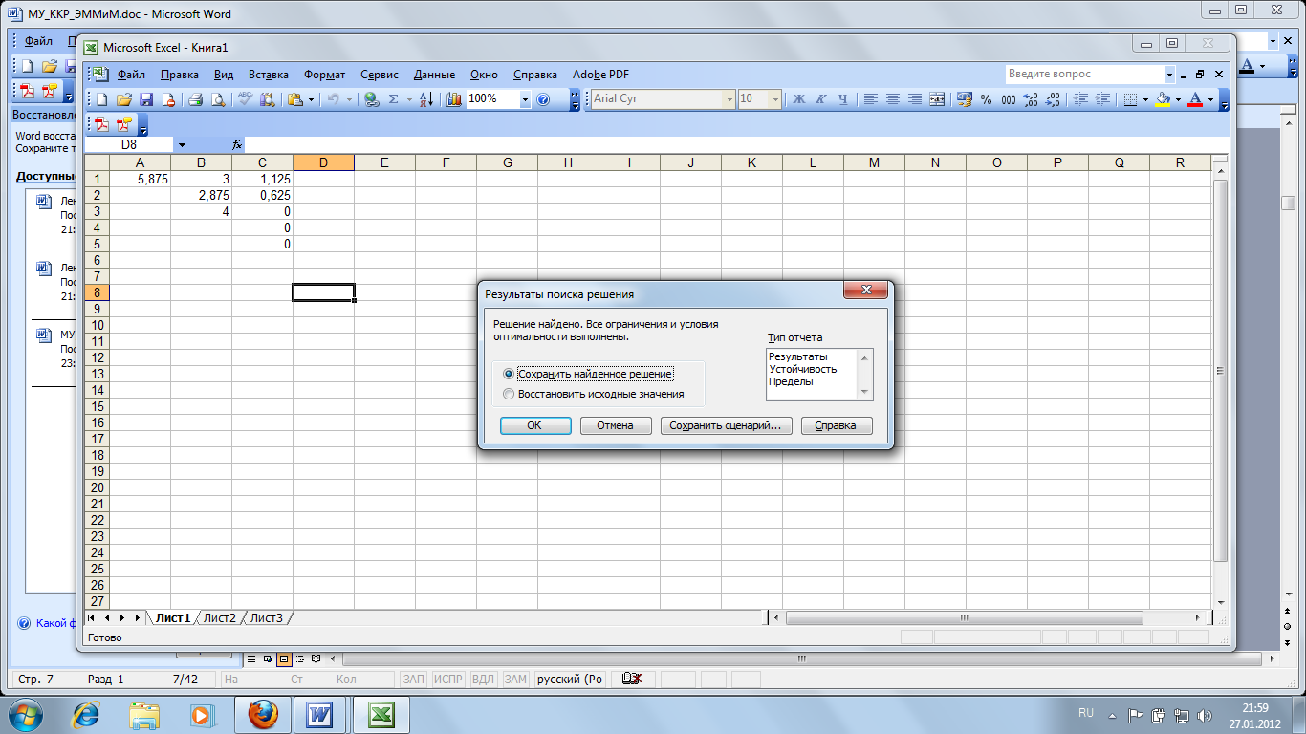1306x734 pixels.
Task: Switch to the Лист2 sheet tab
Action: tap(220, 618)
